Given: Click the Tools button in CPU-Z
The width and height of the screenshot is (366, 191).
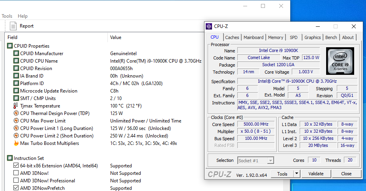Looking at the screenshot, I should pos(282,174).
